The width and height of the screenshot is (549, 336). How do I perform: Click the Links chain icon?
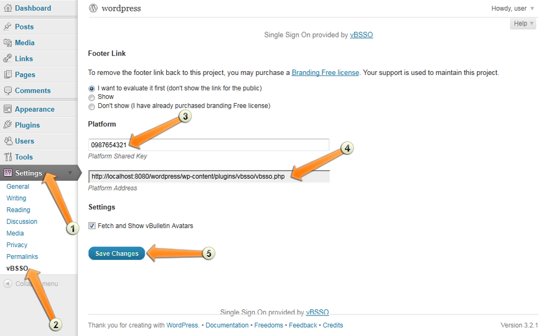tap(8, 58)
